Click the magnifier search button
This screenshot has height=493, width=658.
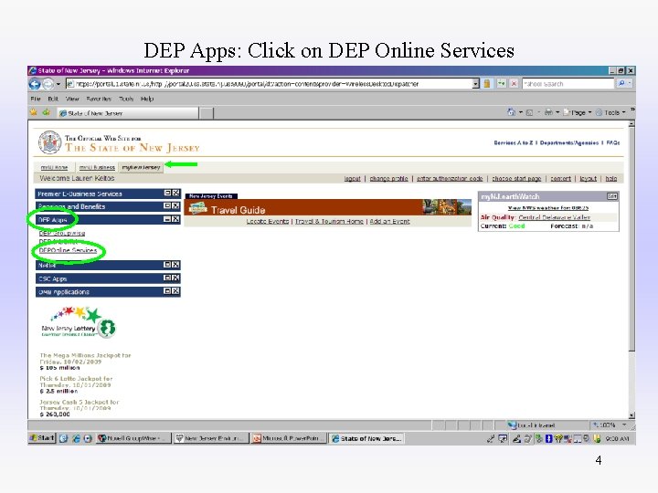tap(621, 83)
